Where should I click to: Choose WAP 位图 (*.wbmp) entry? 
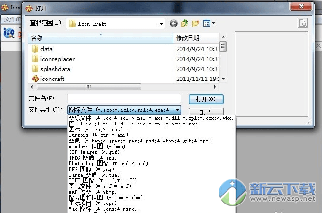click(x=151, y=192)
